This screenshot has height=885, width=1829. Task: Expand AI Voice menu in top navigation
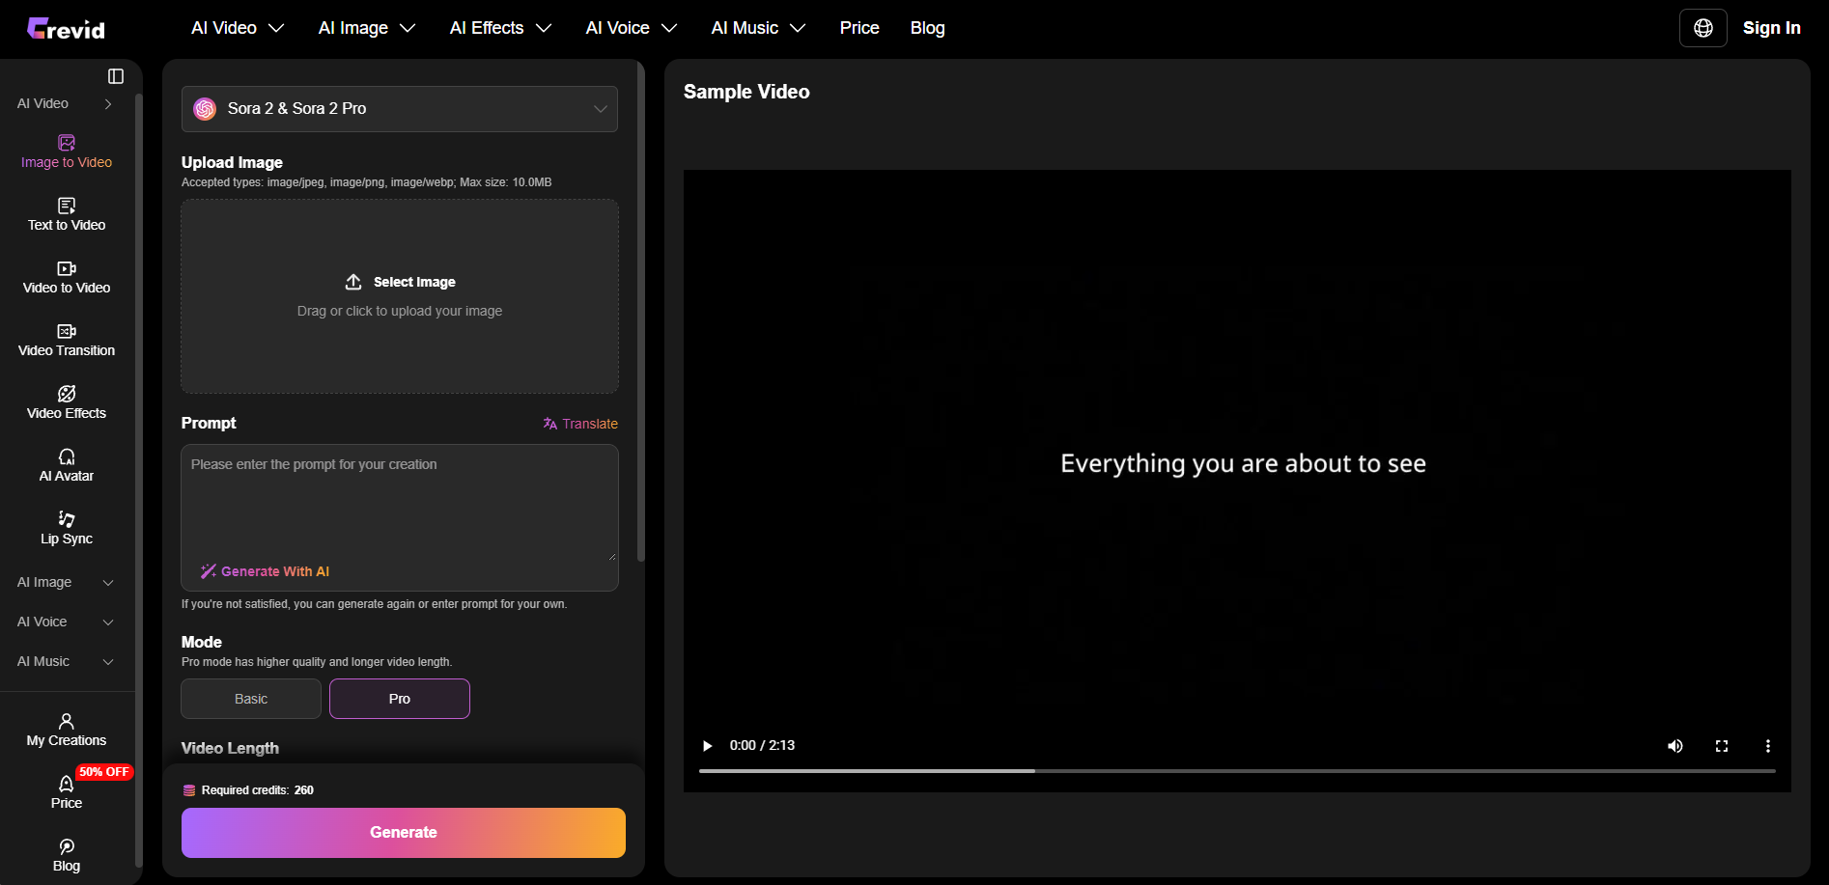[632, 28]
